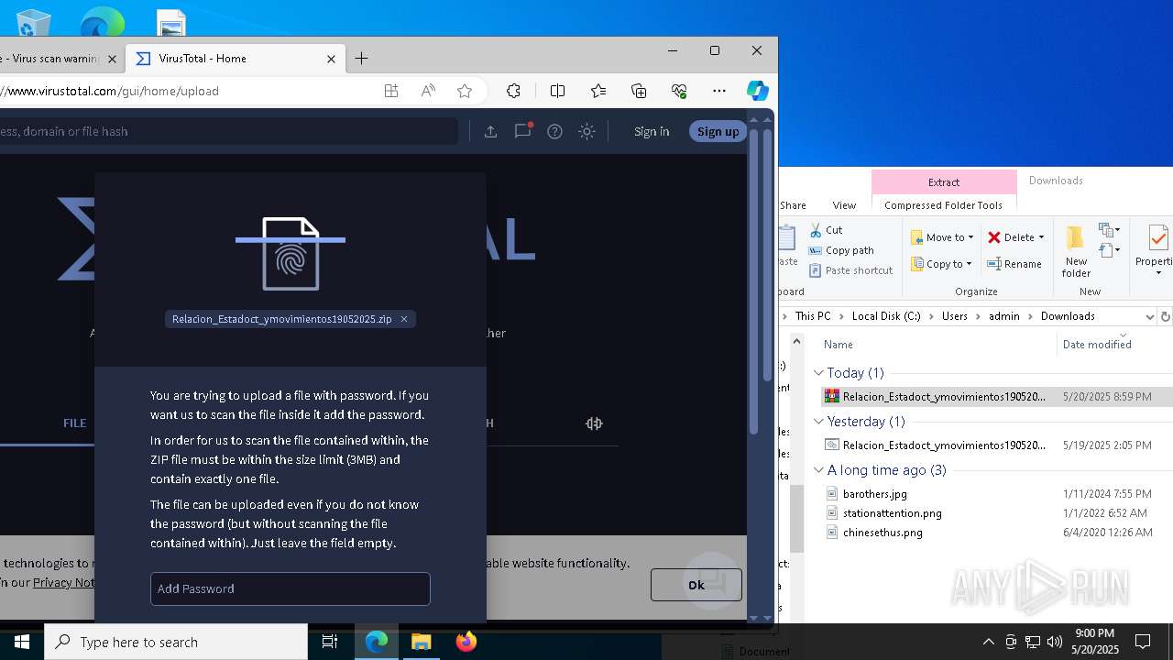This screenshot has height=660, width=1173.
Task: Open the Copy to dropdown
Action: coord(941,264)
